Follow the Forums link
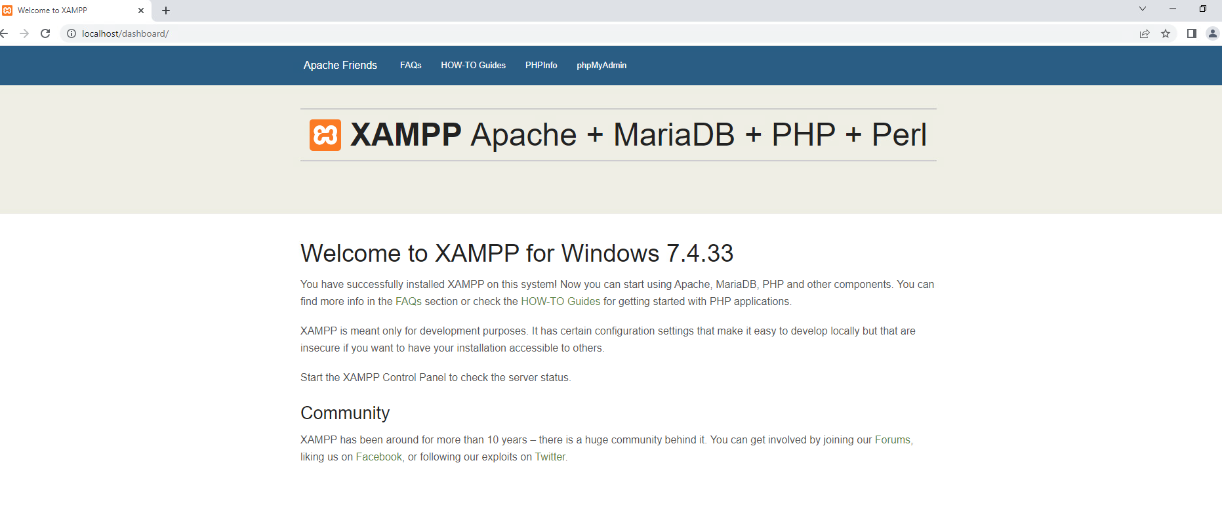 tap(893, 439)
